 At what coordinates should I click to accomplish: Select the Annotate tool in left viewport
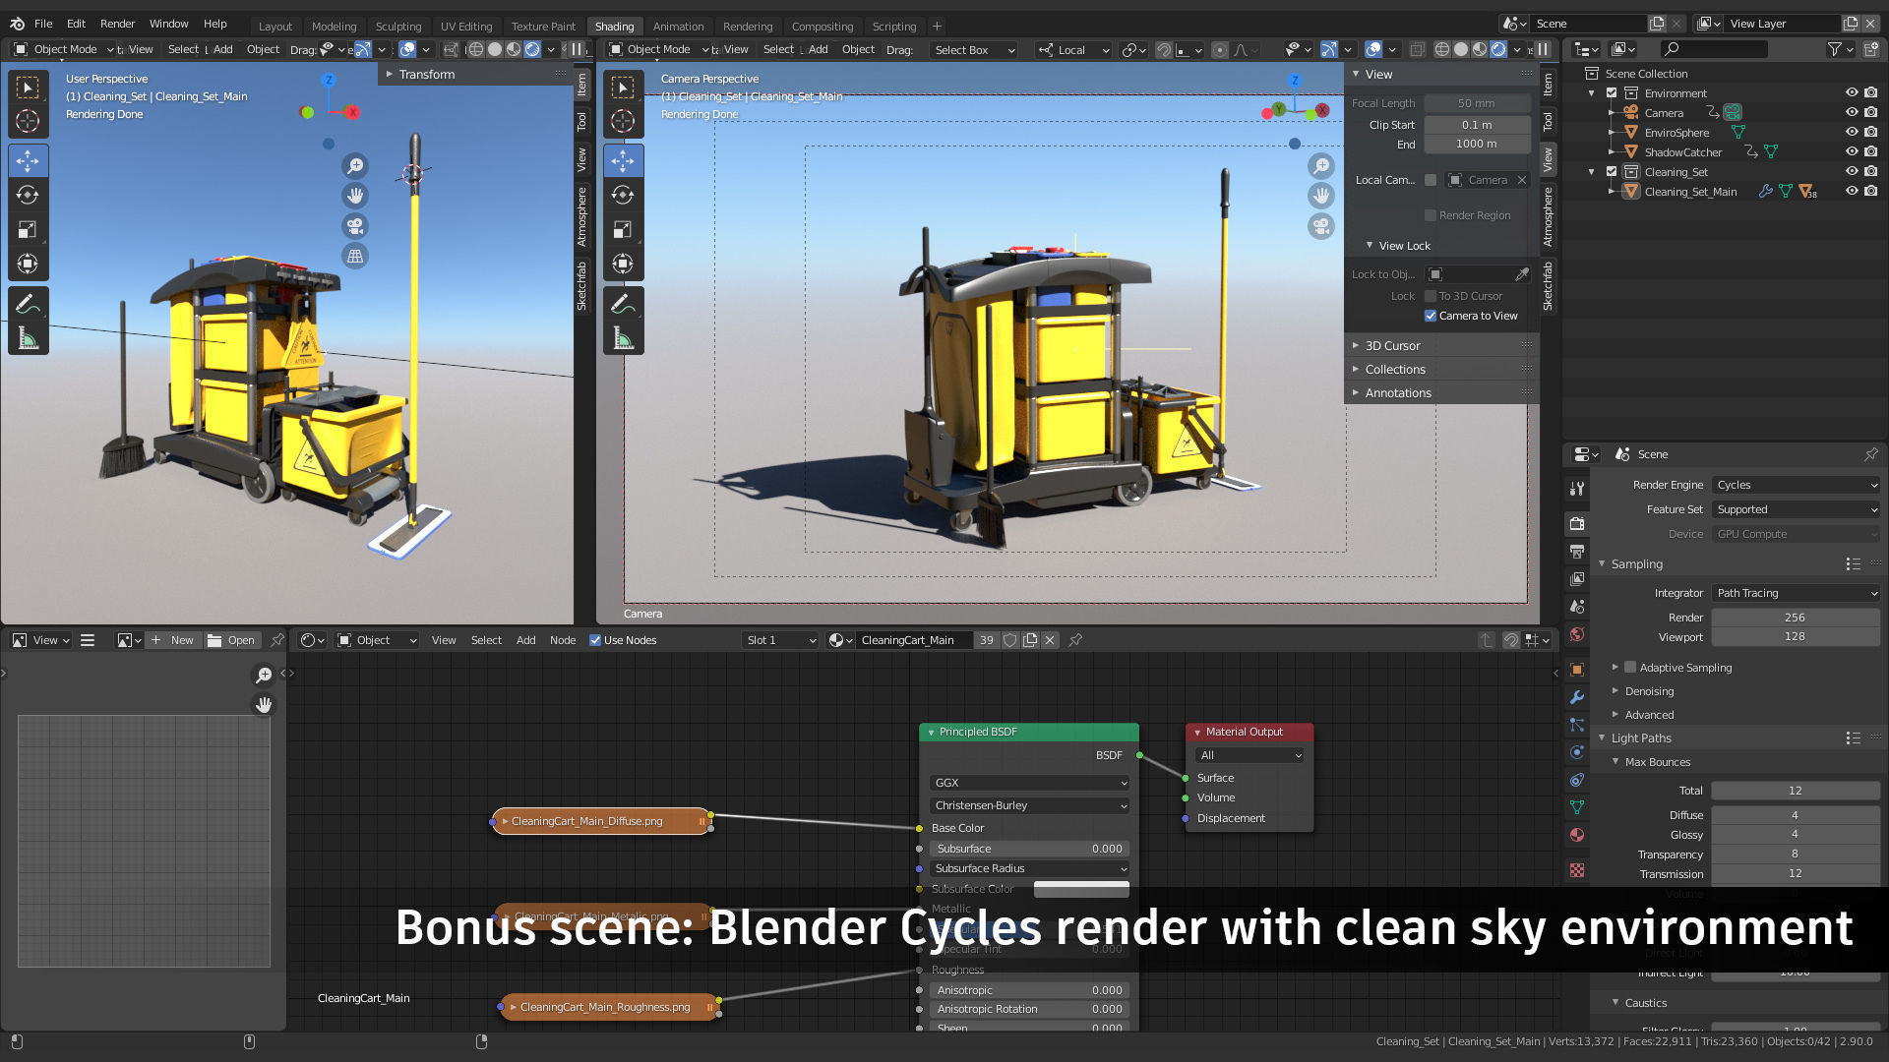point(28,305)
